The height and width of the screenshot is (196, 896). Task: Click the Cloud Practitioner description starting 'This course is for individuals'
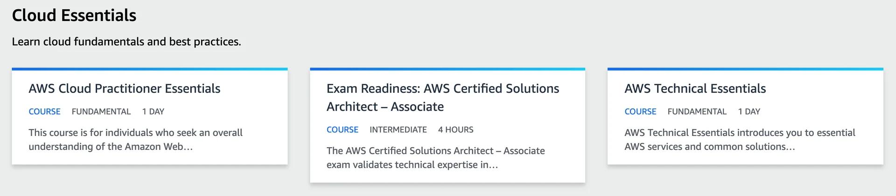click(135, 139)
